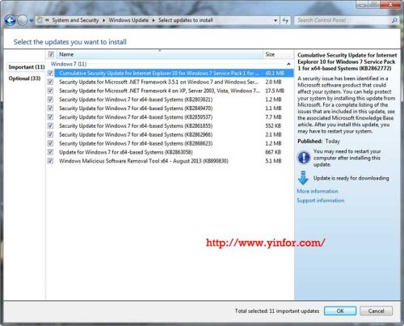
Task: Sort by the Name column header
Action: 159,54
